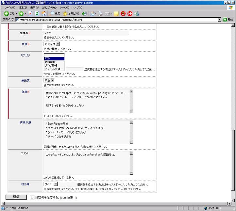Viewport: 236px width, 211px height.
Task: Open Favorites (お気に入り) star button
Action: coord(71,13)
